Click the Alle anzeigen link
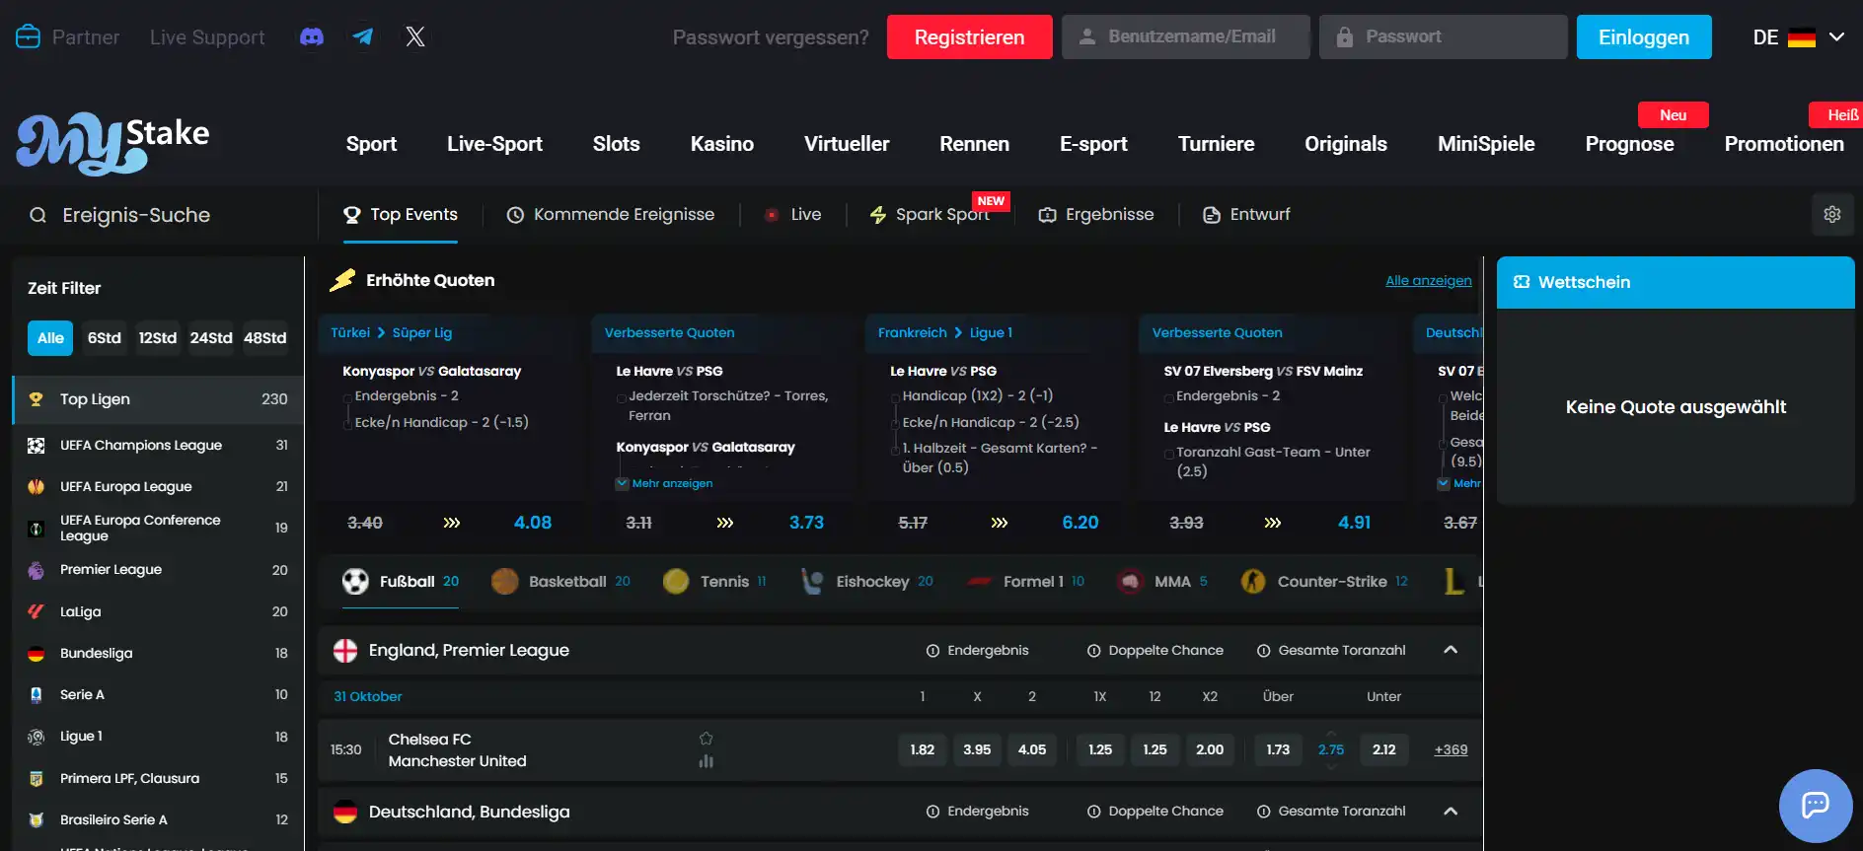1863x851 pixels. click(x=1429, y=281)
